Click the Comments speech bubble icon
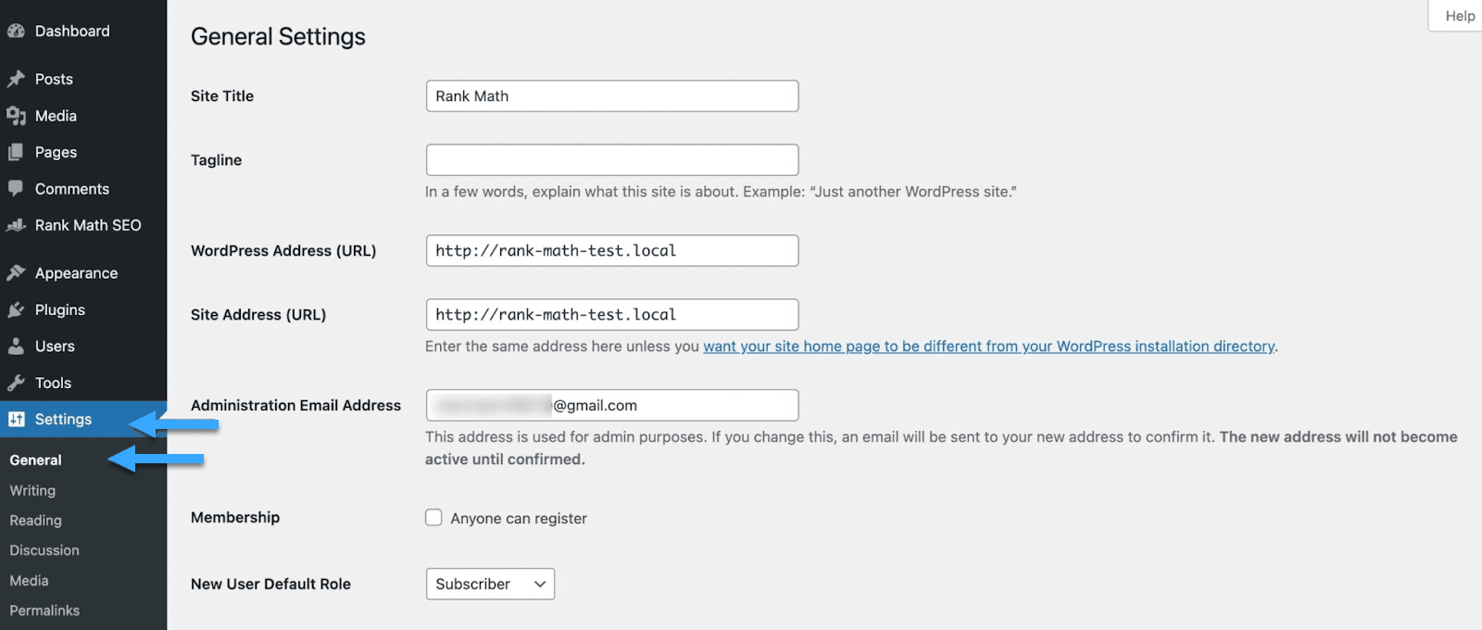The height and width of the screenshot is (630, 1482). [16, 189]
